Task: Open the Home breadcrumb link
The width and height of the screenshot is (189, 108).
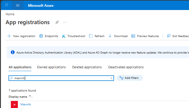Action: pyautogui.click(x=10, y=14)
